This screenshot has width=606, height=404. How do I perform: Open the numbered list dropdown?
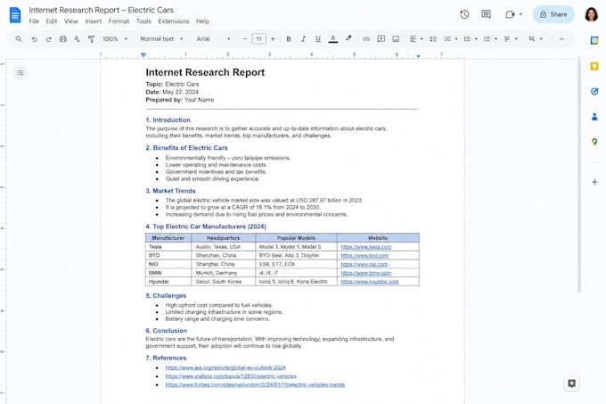pyautogui.click(x=490, y=39)
